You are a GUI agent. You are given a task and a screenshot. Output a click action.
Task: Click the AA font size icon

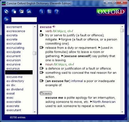29,12
